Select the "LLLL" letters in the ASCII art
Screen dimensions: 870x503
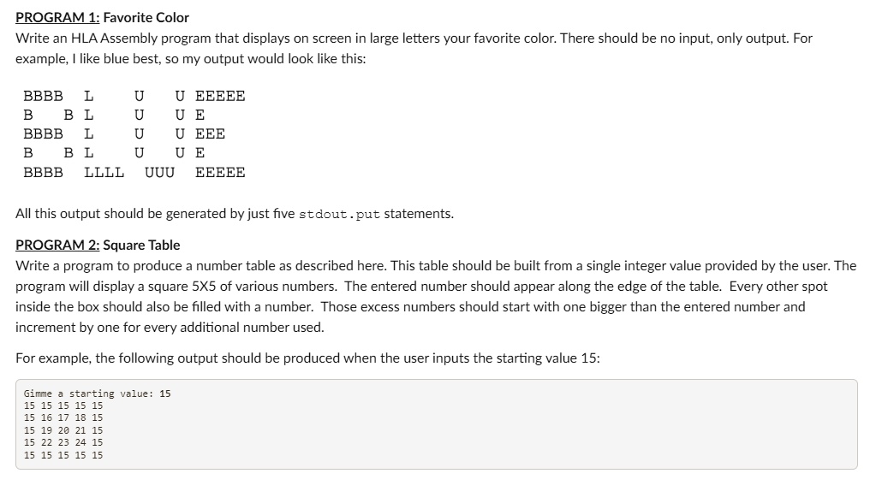[x=104, y=173]
